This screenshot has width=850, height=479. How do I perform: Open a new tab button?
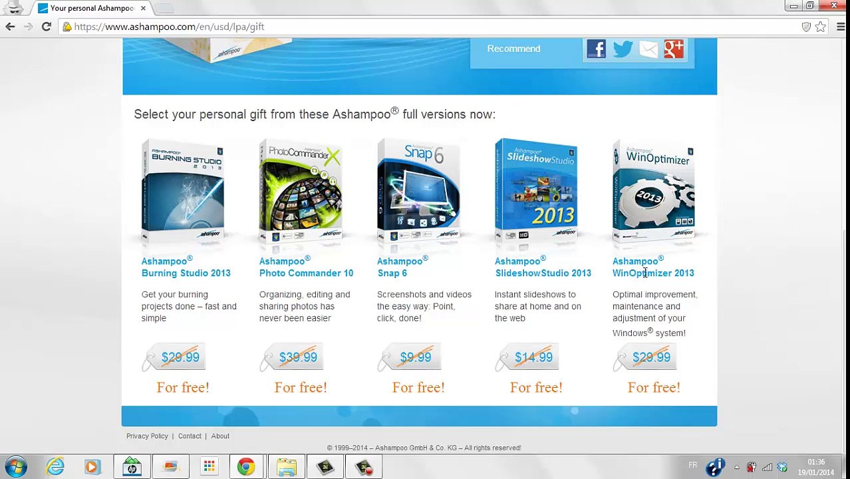click(164, 8)
